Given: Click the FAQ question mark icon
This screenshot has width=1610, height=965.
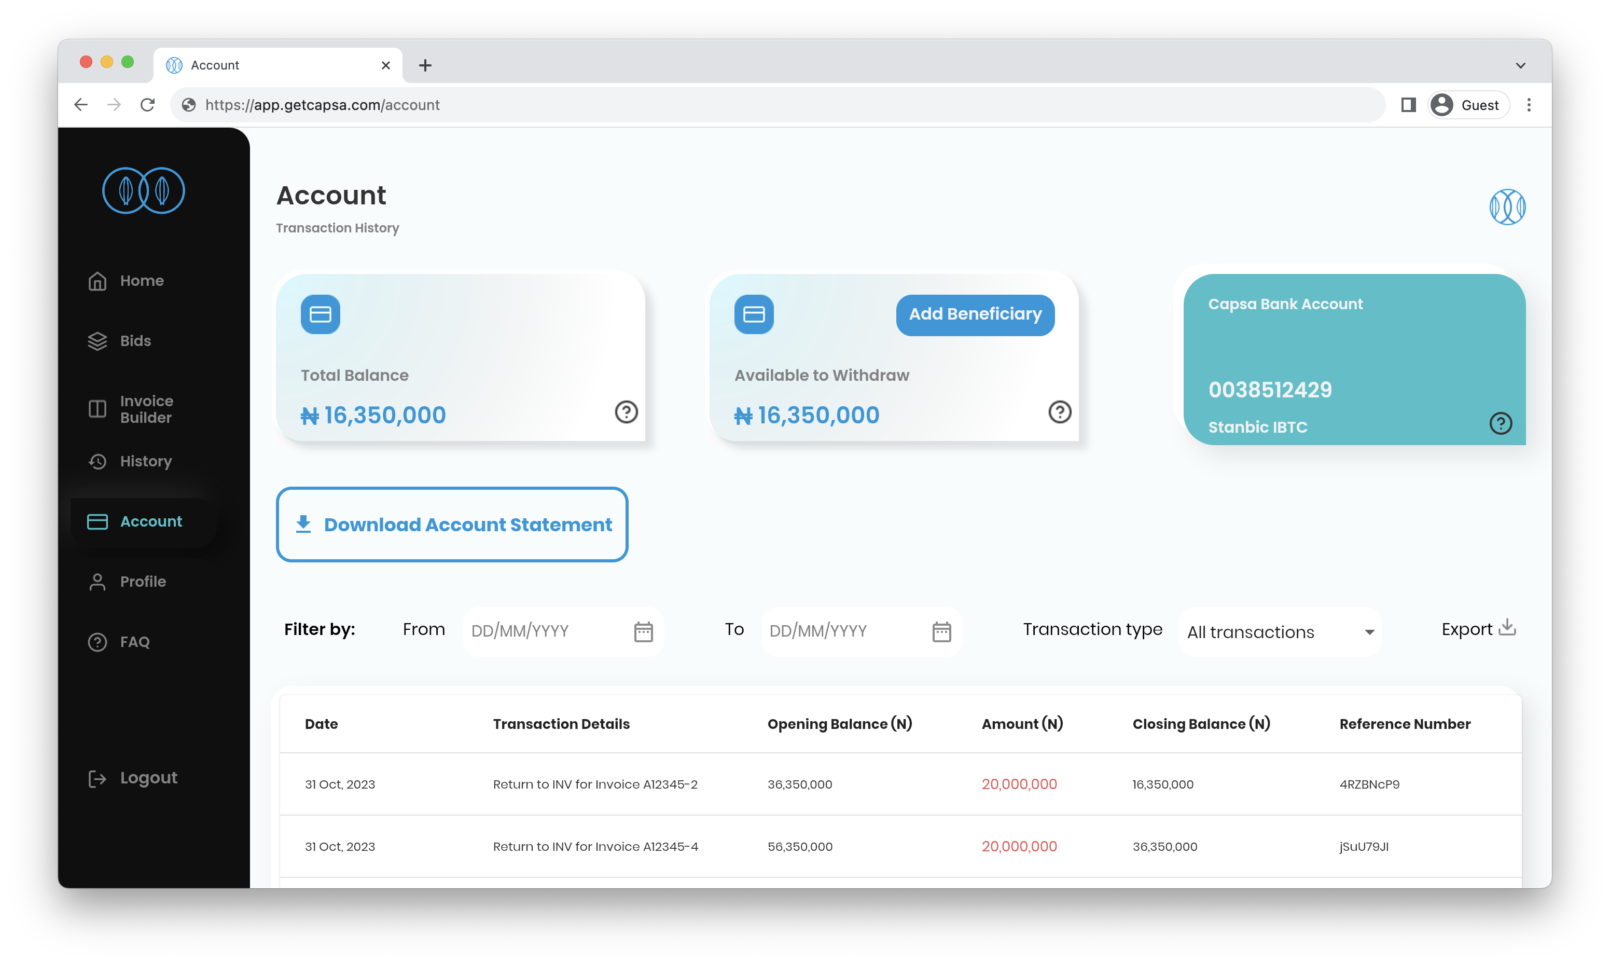Looking at the screenshot, I should click(x=98, y=642).
